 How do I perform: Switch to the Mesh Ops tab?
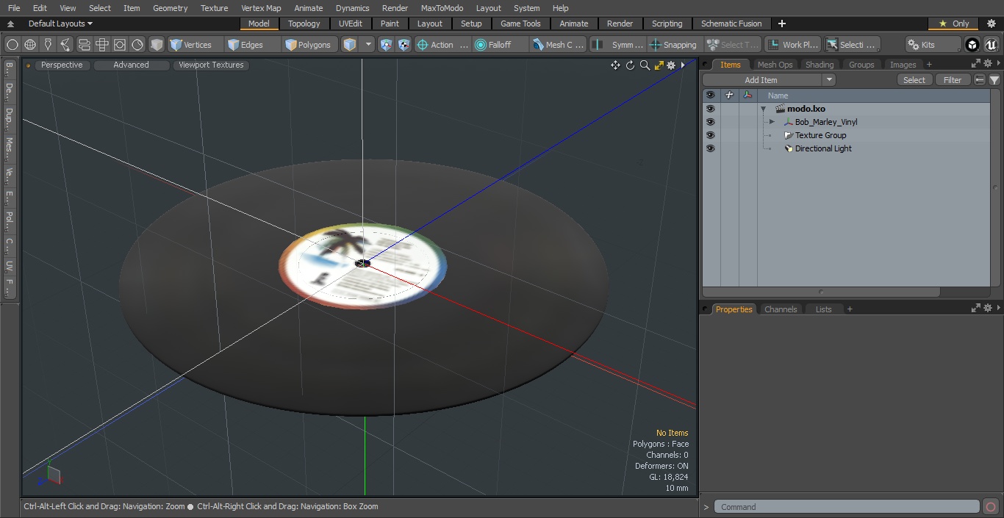(775, 65)
